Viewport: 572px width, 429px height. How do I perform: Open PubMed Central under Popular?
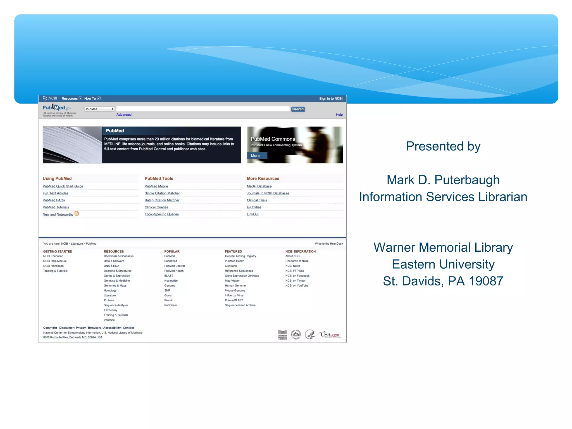(x=175, y=266)
